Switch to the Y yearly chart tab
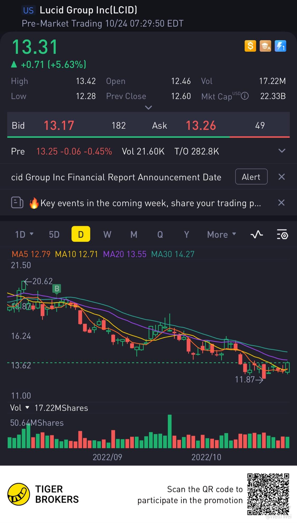 click(x=186, y=234)
